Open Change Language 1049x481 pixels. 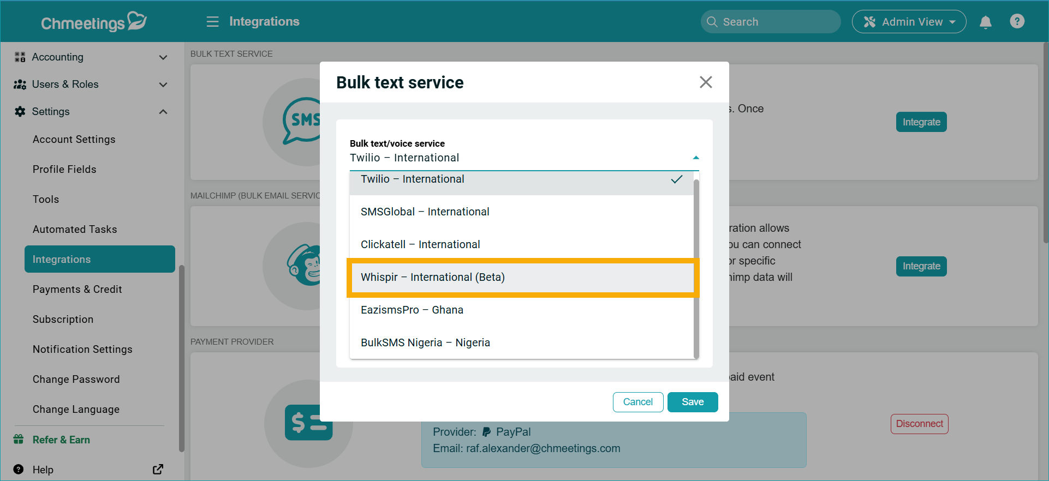[76, 409]
